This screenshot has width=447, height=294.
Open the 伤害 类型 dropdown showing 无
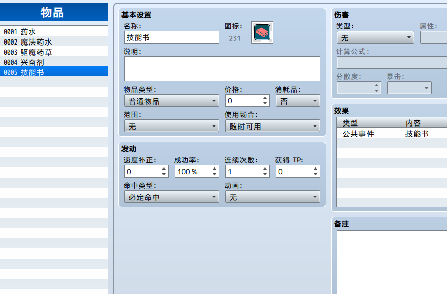click(375, 37)
